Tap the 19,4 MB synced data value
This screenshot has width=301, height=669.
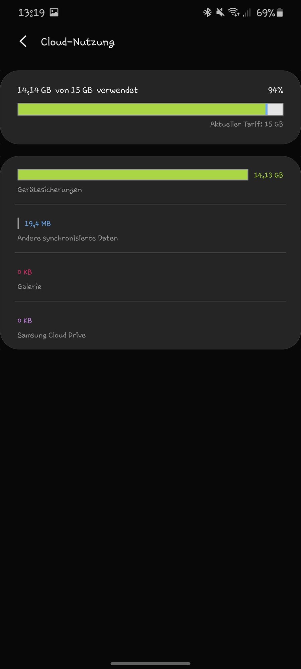point(38,224)
